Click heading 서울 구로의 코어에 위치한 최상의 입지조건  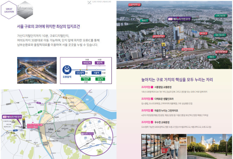coord(49,26)
